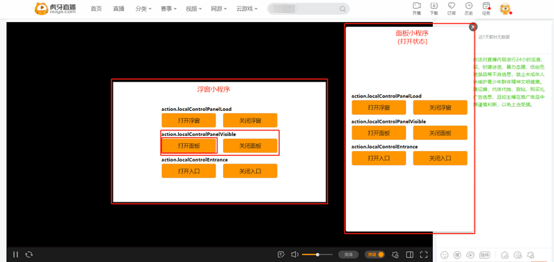The height and width of the screenshot is (262, 554).
Task: Adjust the player volume slider
Action: pos(317,254)
